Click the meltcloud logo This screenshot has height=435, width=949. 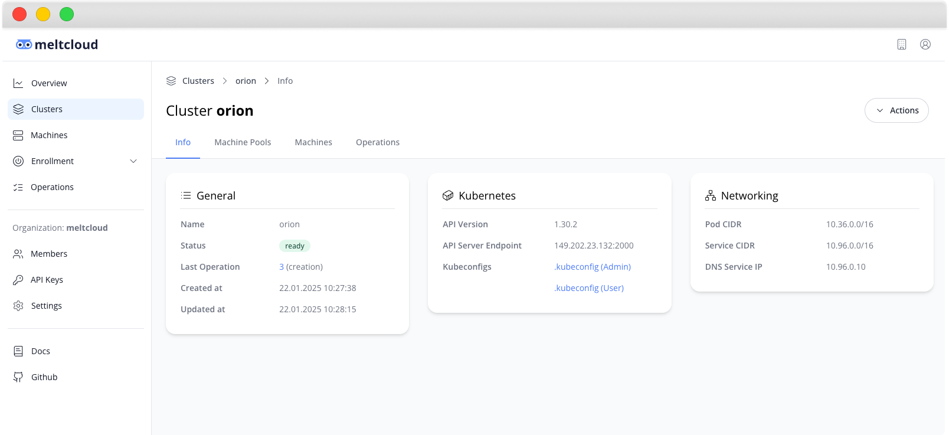tap(57, 44)
